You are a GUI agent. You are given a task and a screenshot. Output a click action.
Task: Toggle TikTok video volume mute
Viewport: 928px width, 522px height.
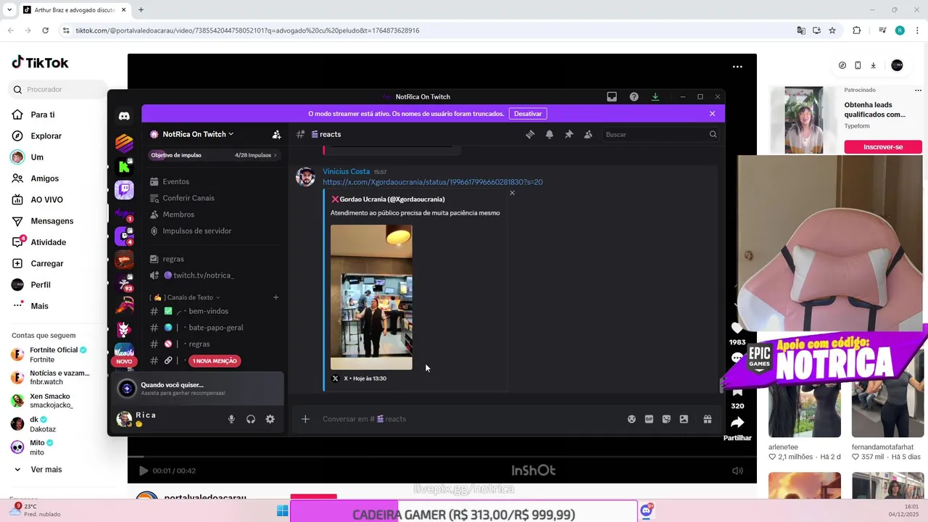pyautogui.click(x=737, y=471)
